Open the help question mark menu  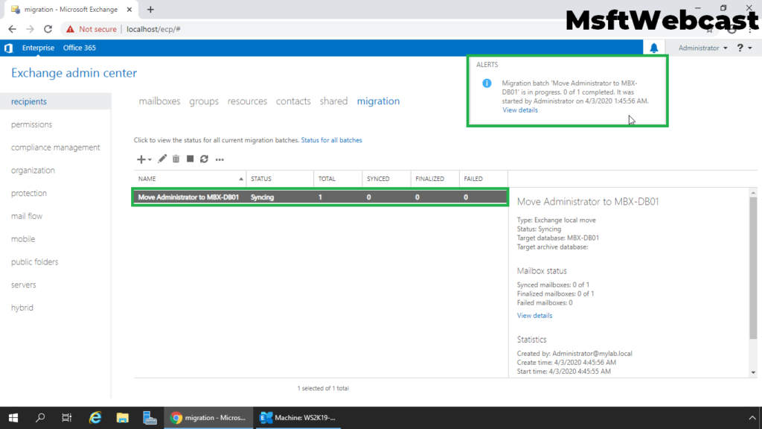[744, 48]
